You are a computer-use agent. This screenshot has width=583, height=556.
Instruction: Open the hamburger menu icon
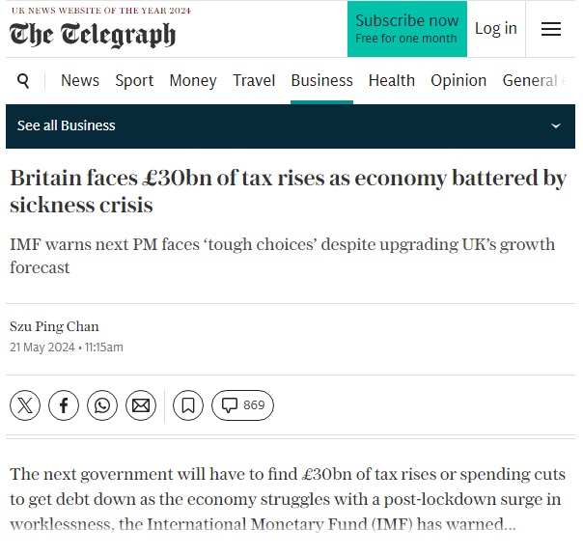click(550, 29)
